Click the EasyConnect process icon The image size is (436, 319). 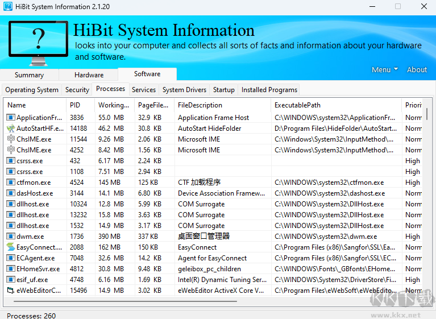pyautogui.click(x=11, y=247)
